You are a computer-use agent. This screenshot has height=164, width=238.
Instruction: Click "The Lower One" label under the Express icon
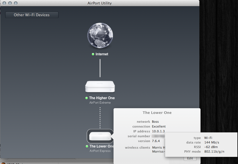(x=101, y=146)
